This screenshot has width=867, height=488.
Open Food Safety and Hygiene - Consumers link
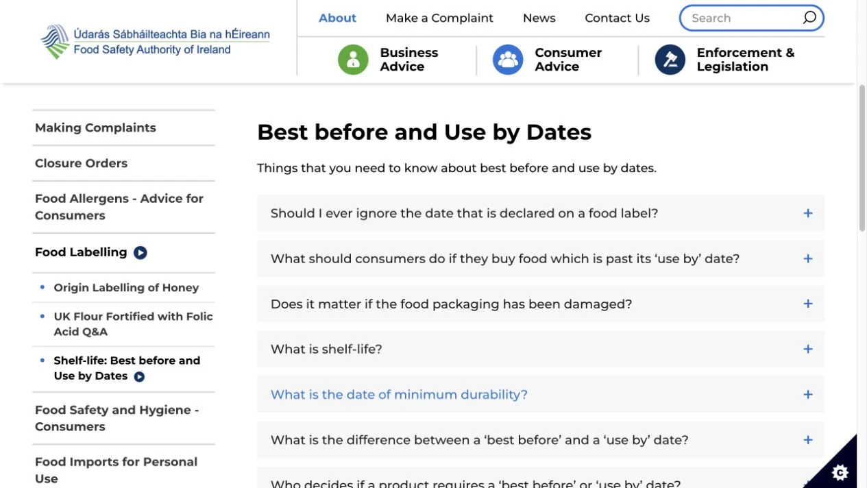[x=117, y=418]
